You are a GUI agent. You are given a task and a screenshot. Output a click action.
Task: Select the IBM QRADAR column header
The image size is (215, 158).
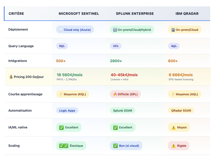(187, 14)
